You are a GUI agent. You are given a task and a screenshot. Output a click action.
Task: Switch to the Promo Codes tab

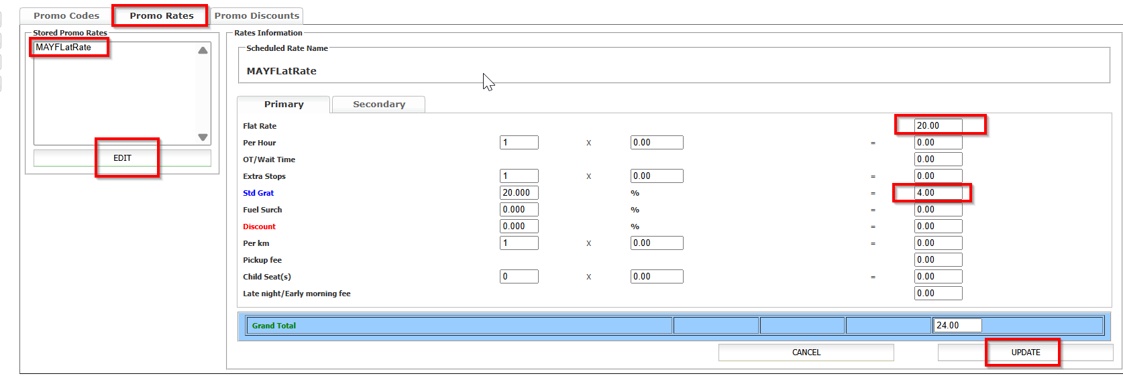(66, 15)
